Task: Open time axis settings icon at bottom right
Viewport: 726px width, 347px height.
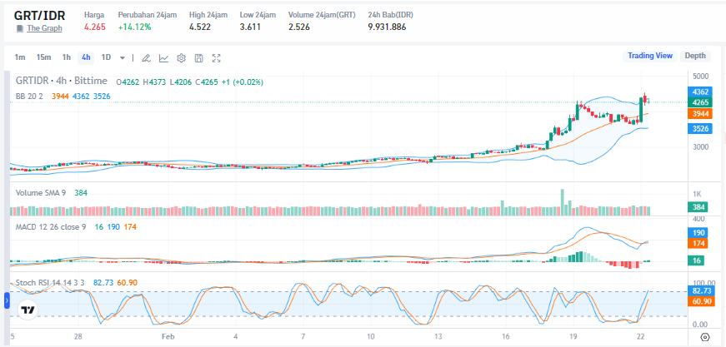Action: click(x=704, y=337)
